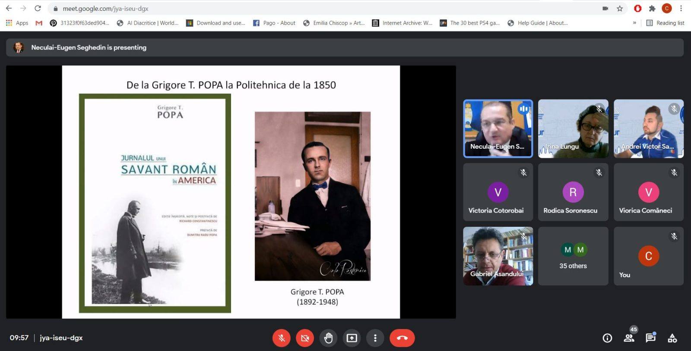Select your own You tile

pos(649,256)
